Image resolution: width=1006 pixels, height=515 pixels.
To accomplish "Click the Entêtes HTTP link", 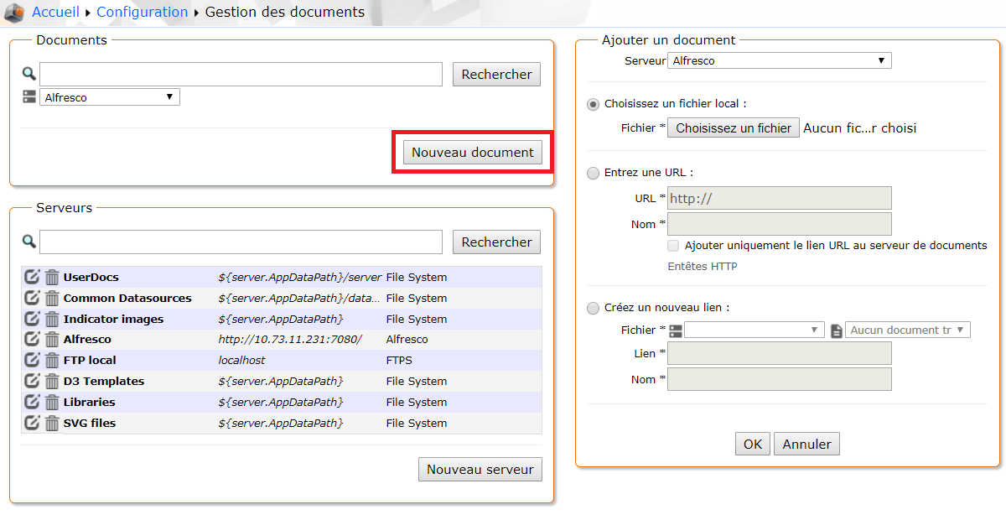I will tap(702, 267).
